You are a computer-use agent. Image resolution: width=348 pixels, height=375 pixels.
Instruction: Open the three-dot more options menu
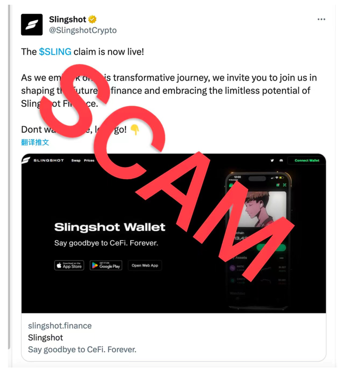coord(321,19)
